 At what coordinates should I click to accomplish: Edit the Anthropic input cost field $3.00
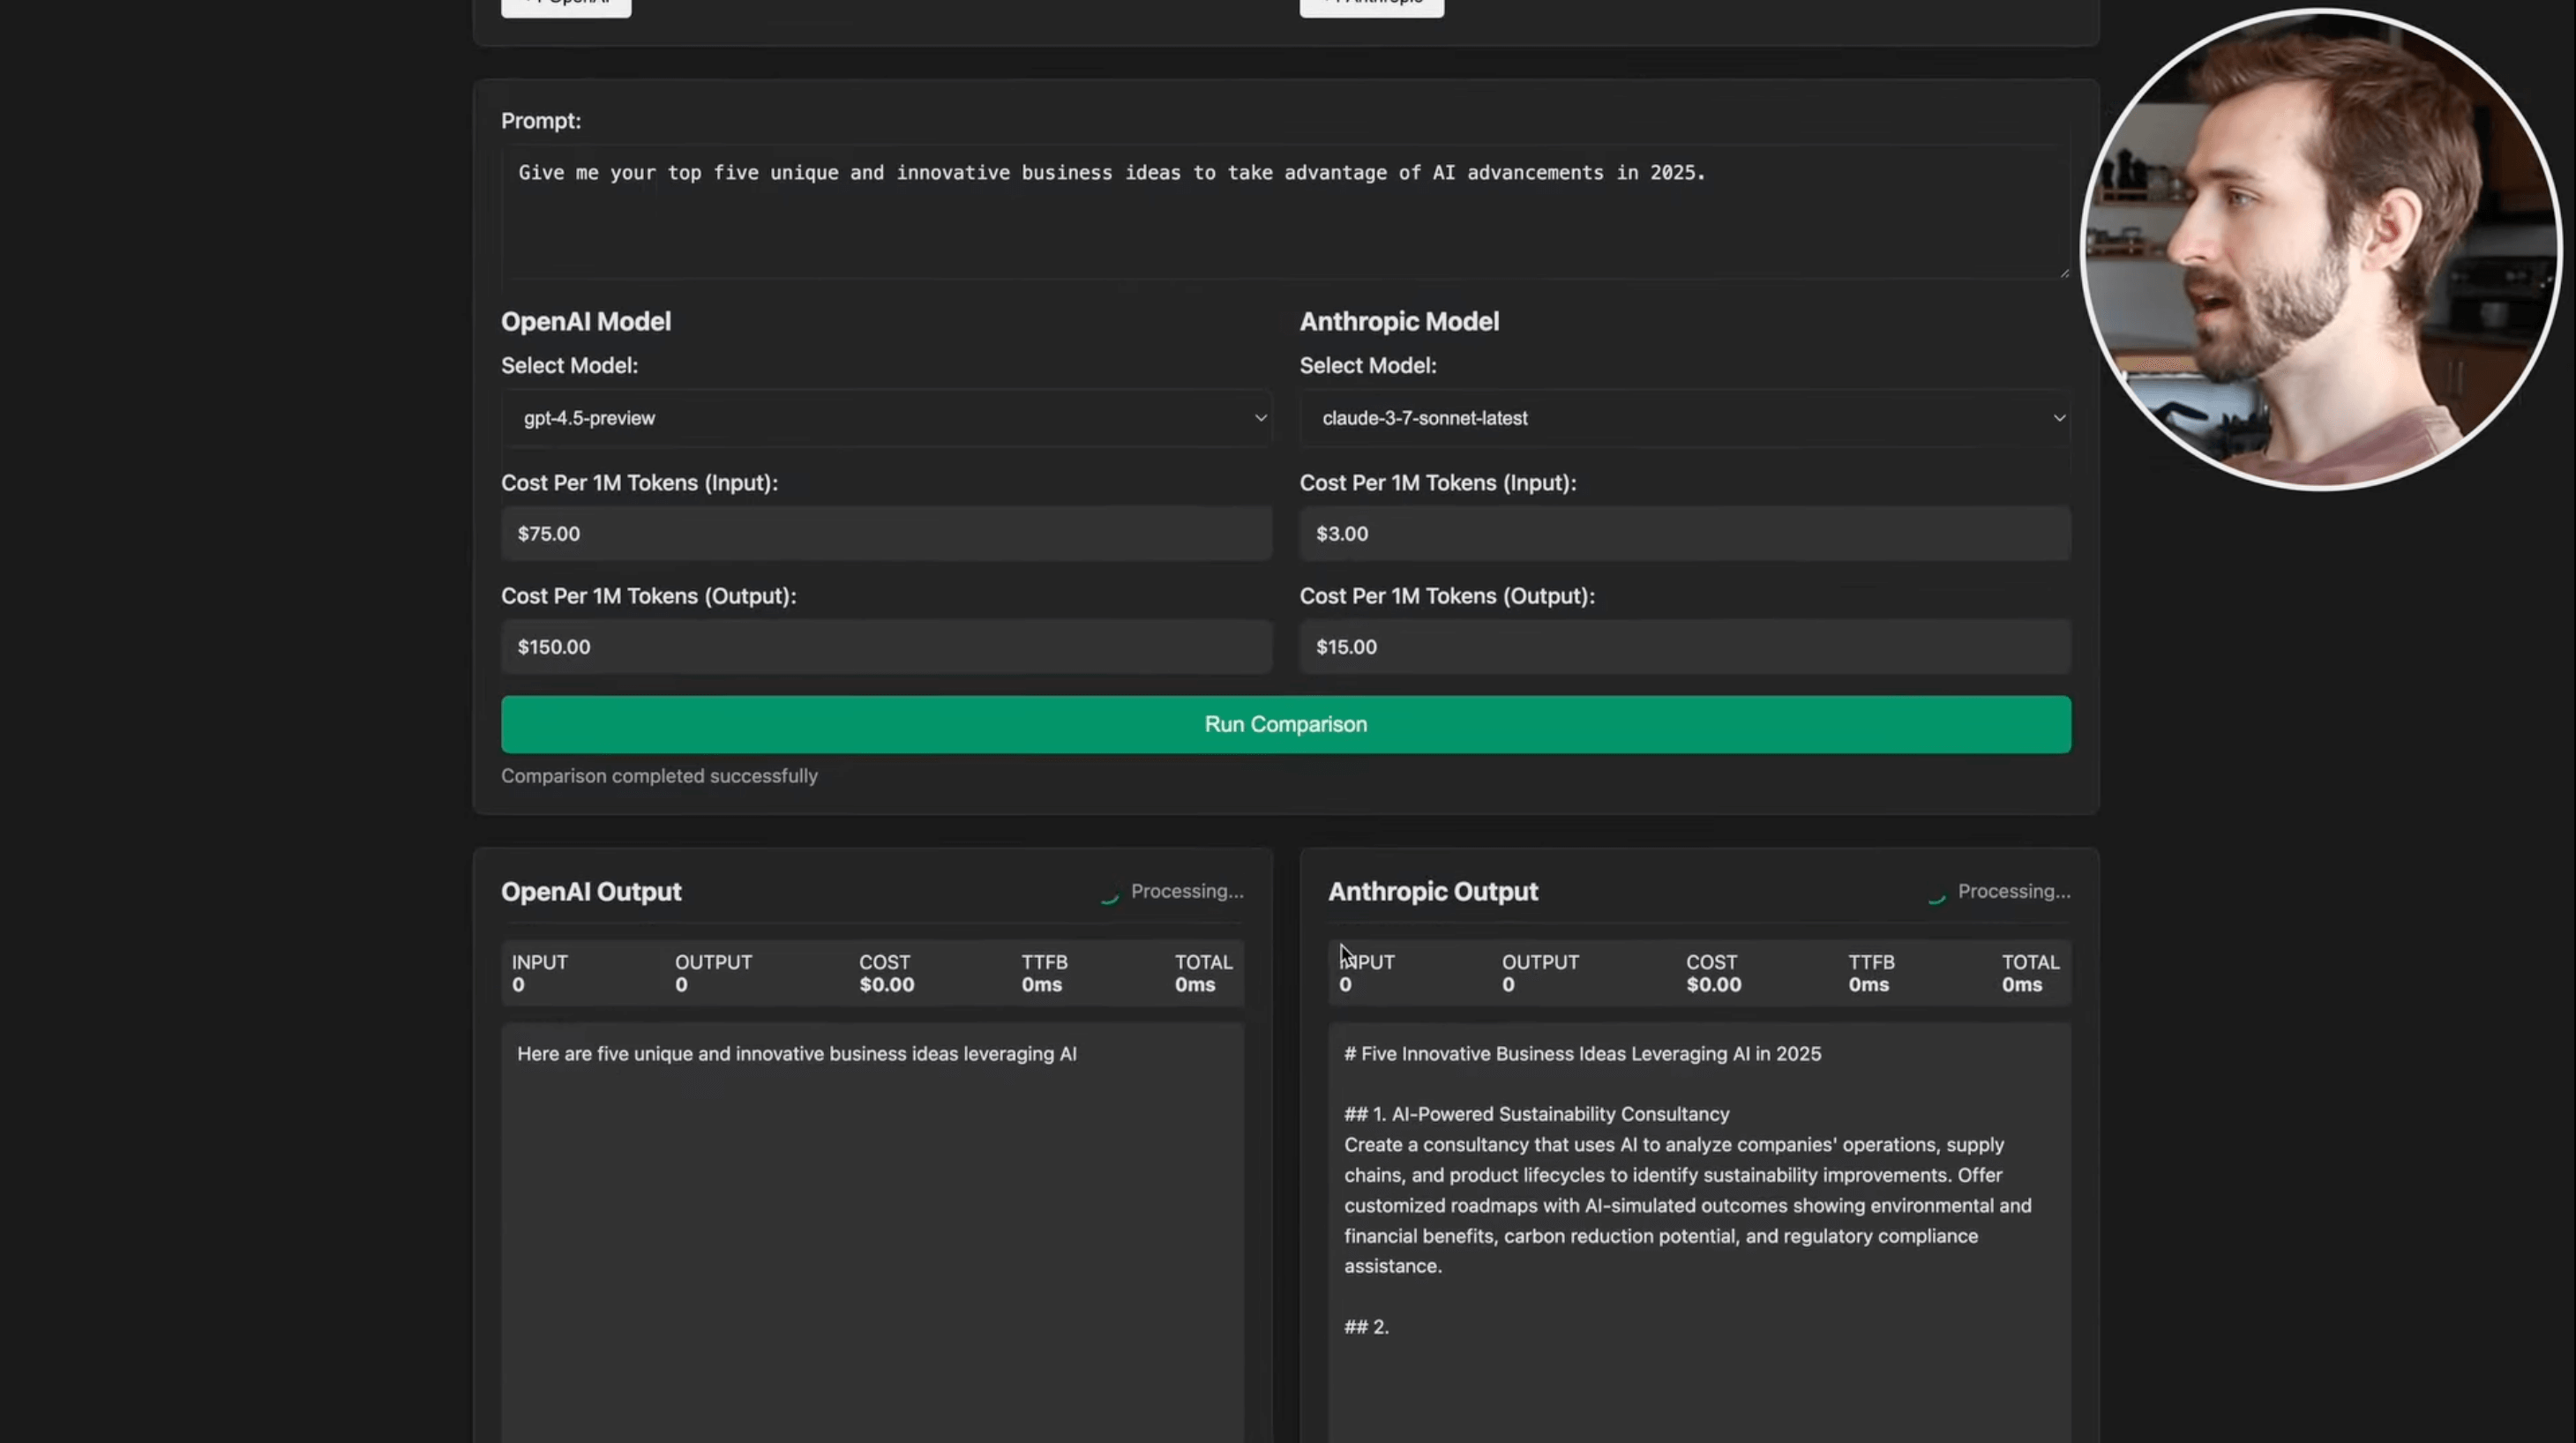(1684, 533)
